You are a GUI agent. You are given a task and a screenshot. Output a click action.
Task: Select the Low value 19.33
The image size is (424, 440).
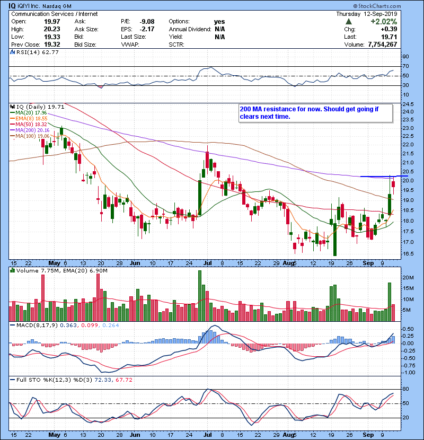pyautogui.click(x=52, y=37)
